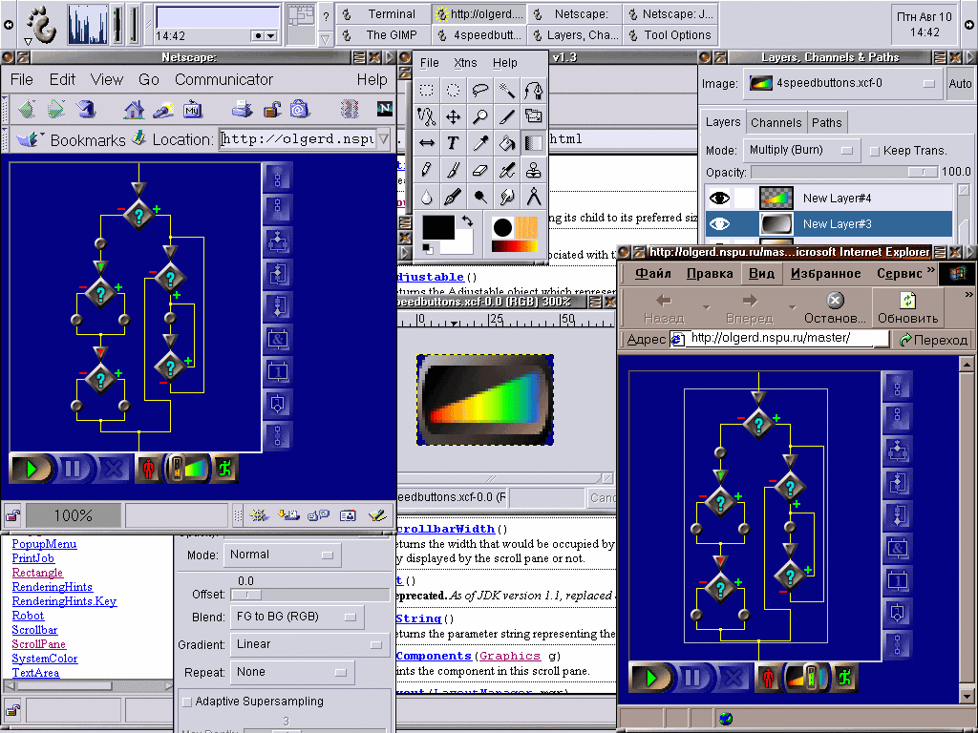This screenshot has width=978, height=733.
Task: Click Обновить to refresh Internet Explorer
Action: [x=907, y=308]
